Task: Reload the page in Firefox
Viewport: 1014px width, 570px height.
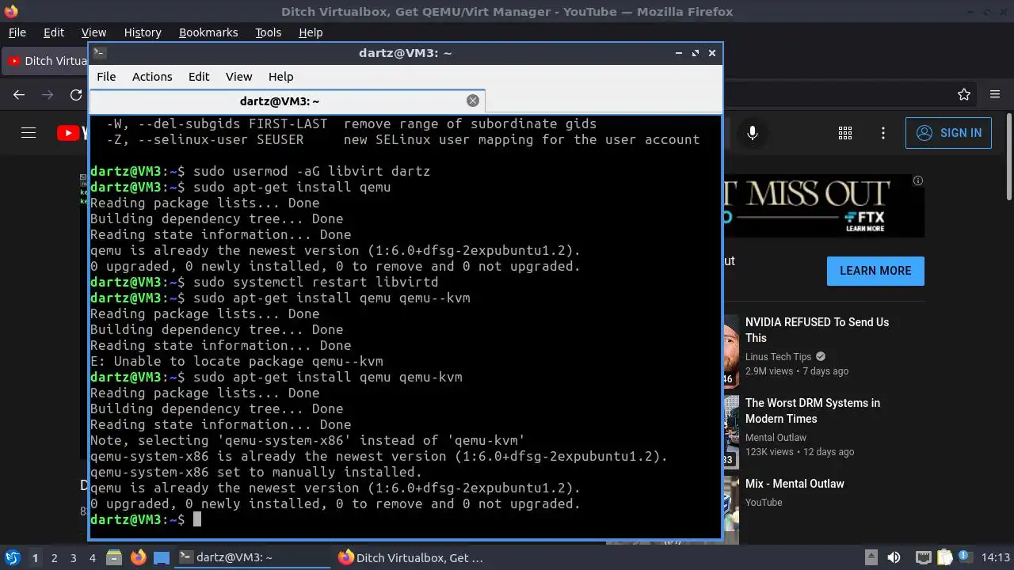Action: (76, 95)
